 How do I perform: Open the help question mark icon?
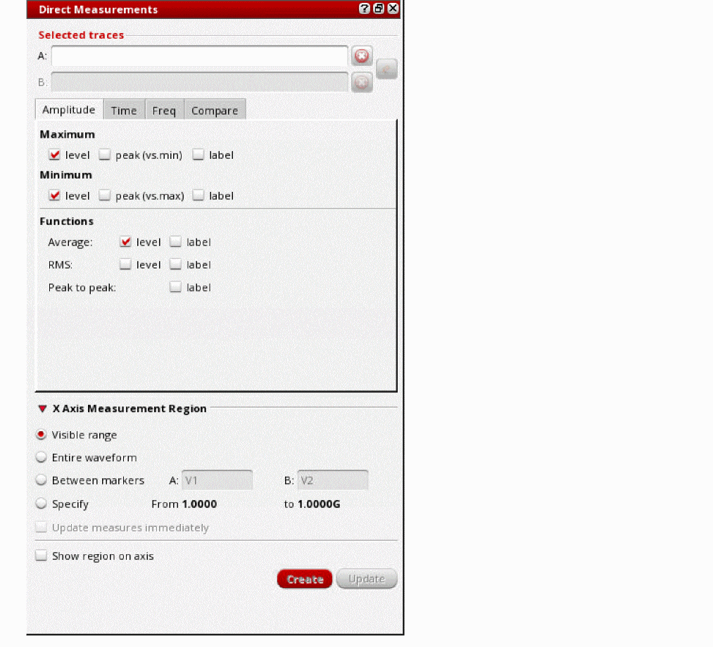point(364,8)
